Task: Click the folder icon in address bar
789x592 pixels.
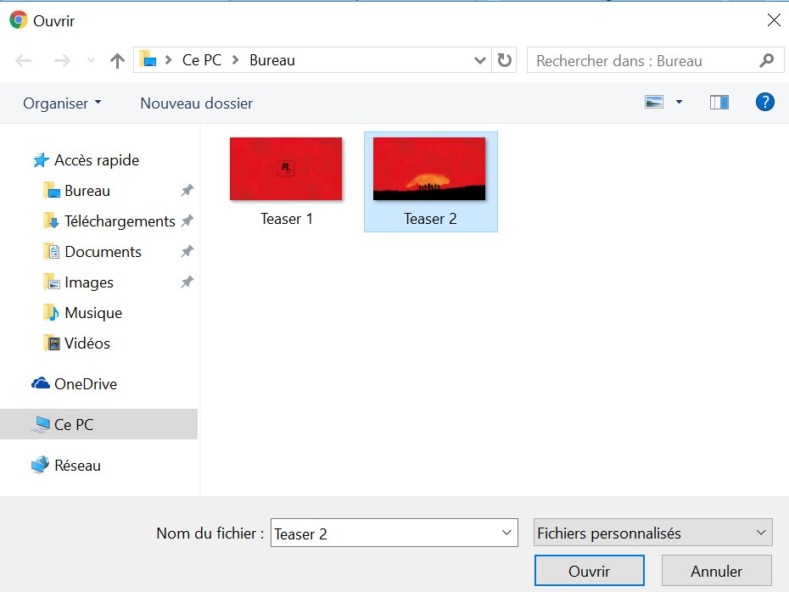Action: 148,59
